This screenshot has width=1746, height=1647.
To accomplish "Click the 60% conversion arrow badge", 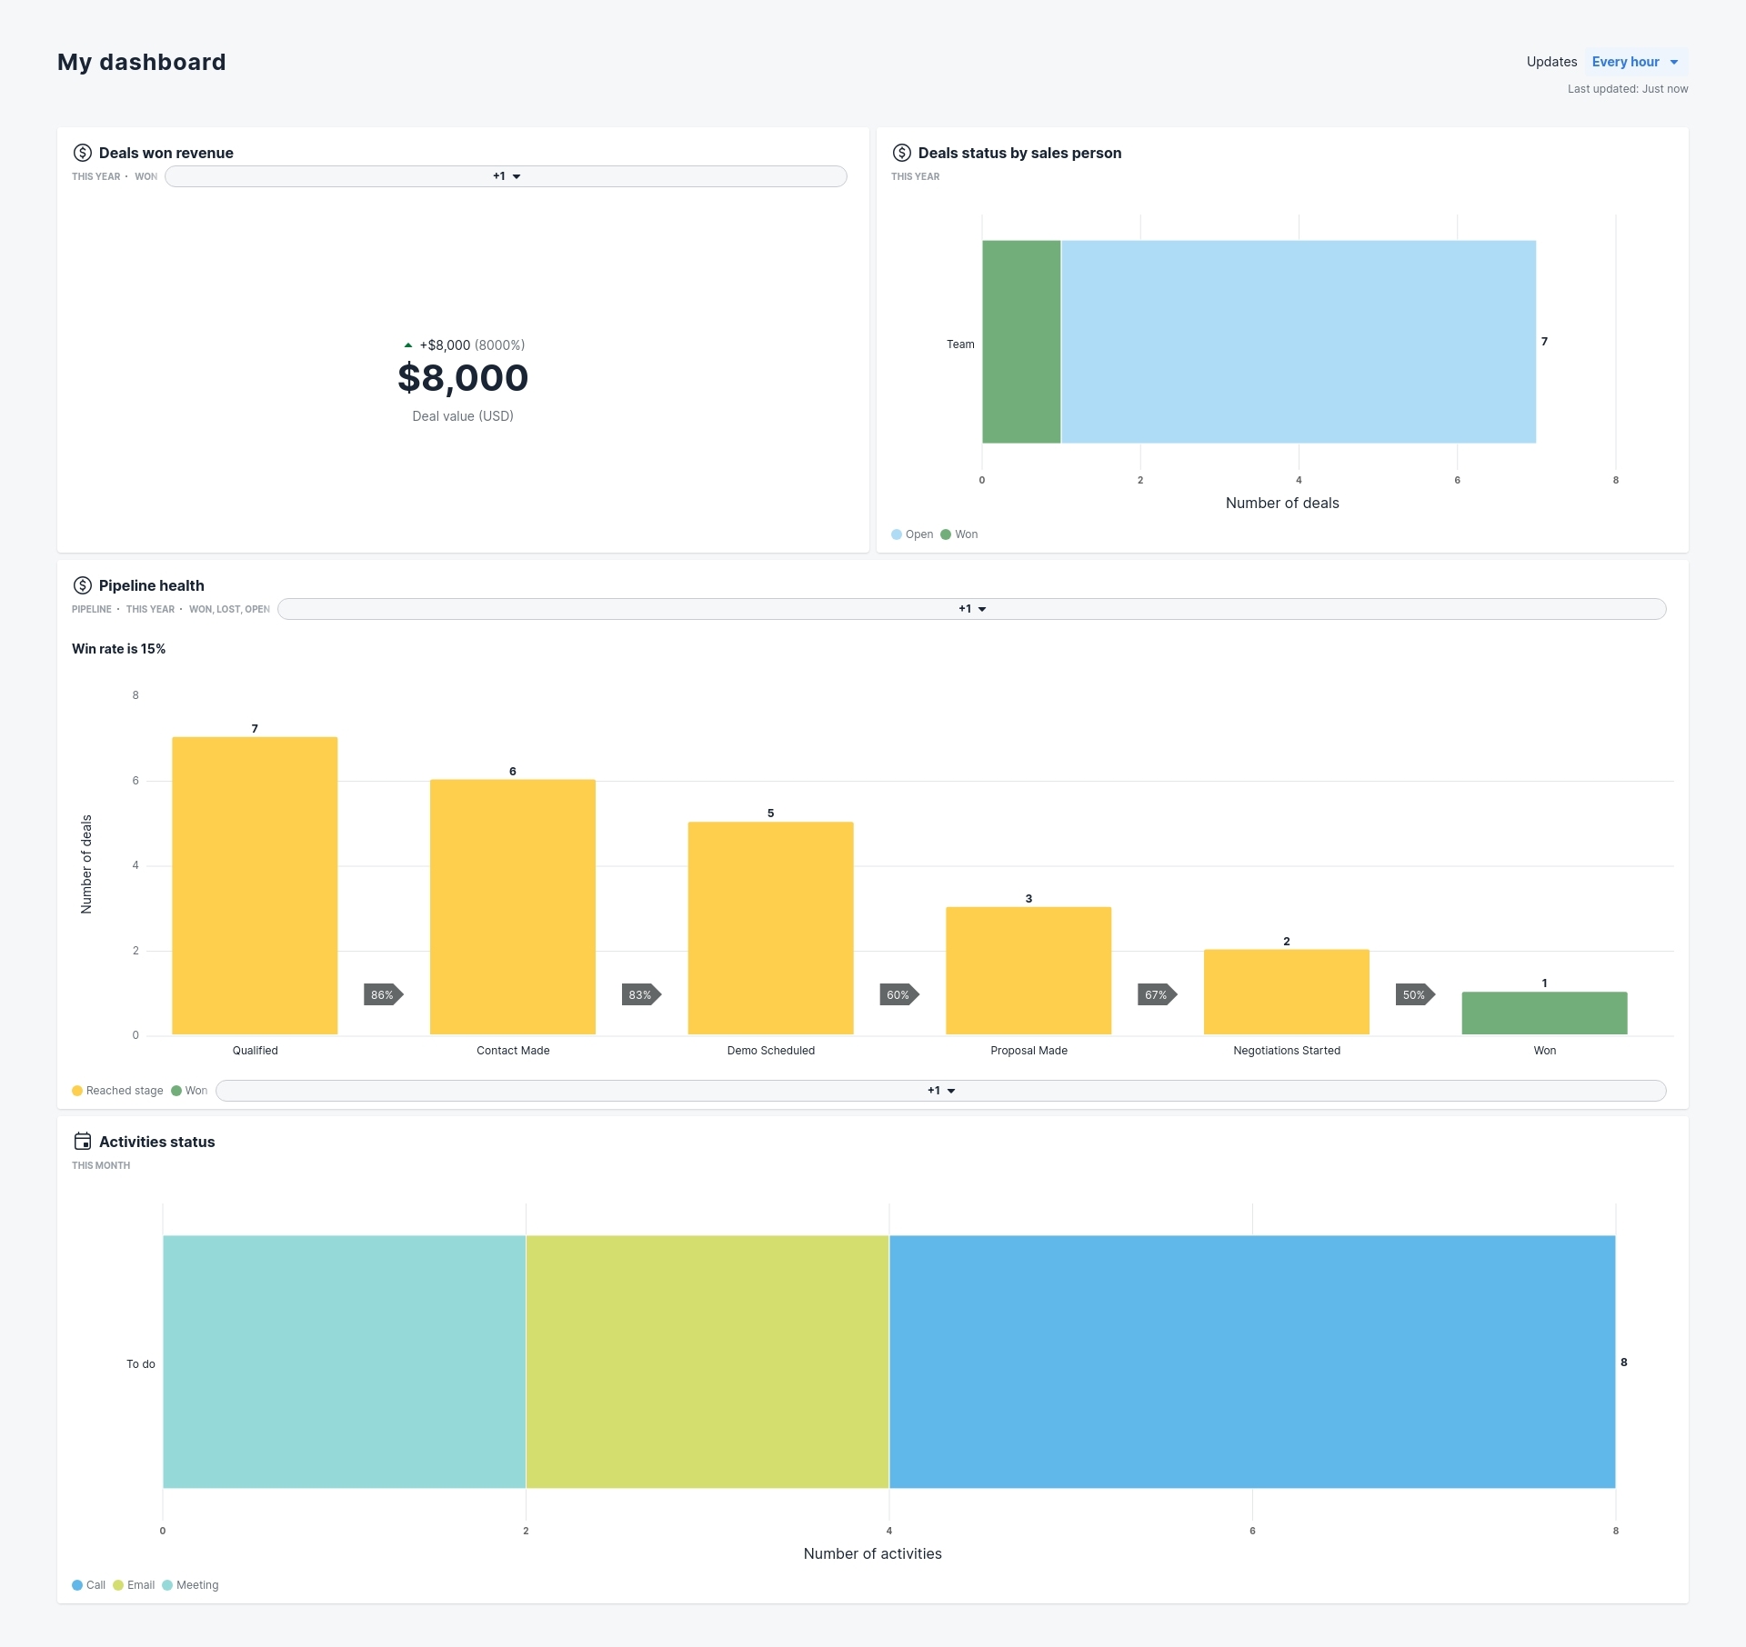I will (x=898, y=995).
